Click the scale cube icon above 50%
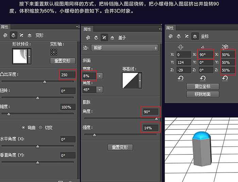The image size is (238, 182). click(x=225, y=47)
